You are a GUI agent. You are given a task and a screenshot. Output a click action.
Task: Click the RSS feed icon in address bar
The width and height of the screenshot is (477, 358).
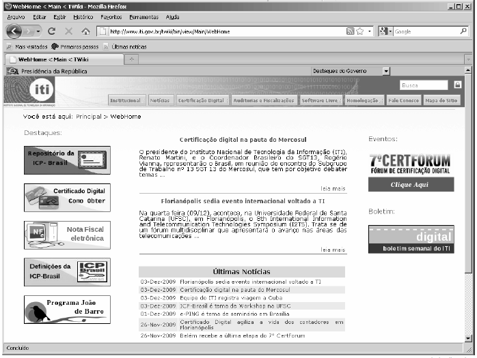(x=350, y=31)
